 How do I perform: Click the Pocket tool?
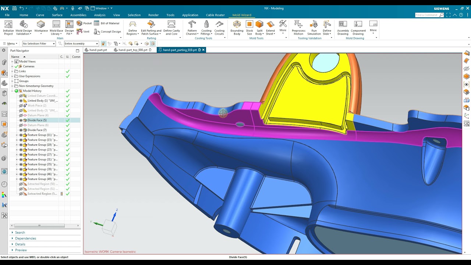(84, 23)
